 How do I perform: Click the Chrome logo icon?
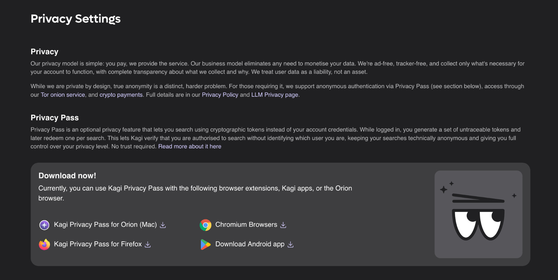click(x=206, y=225)
